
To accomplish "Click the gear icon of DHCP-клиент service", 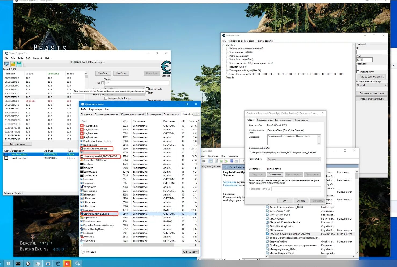I will click(268, 219).
